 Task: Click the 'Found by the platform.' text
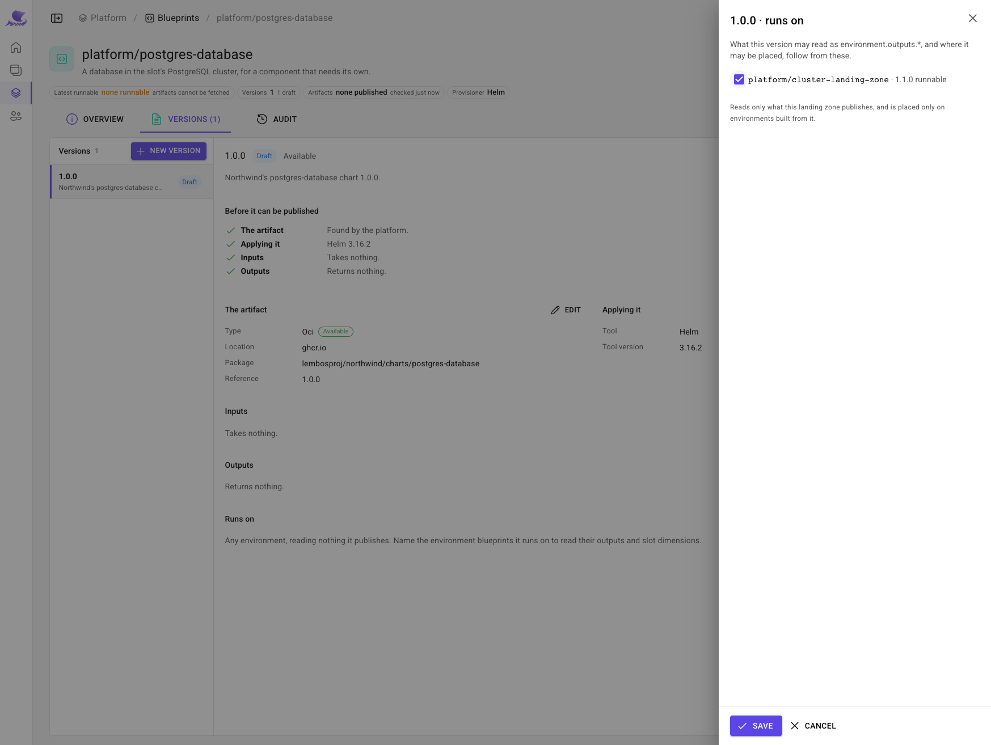368,230
